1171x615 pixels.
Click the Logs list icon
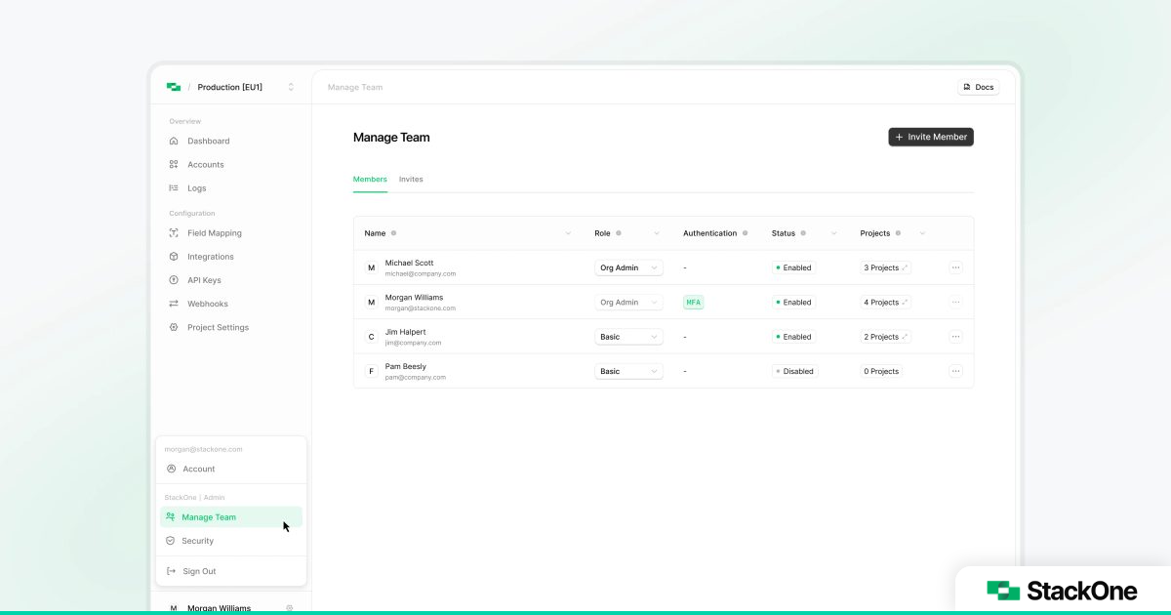pos(173,187)
